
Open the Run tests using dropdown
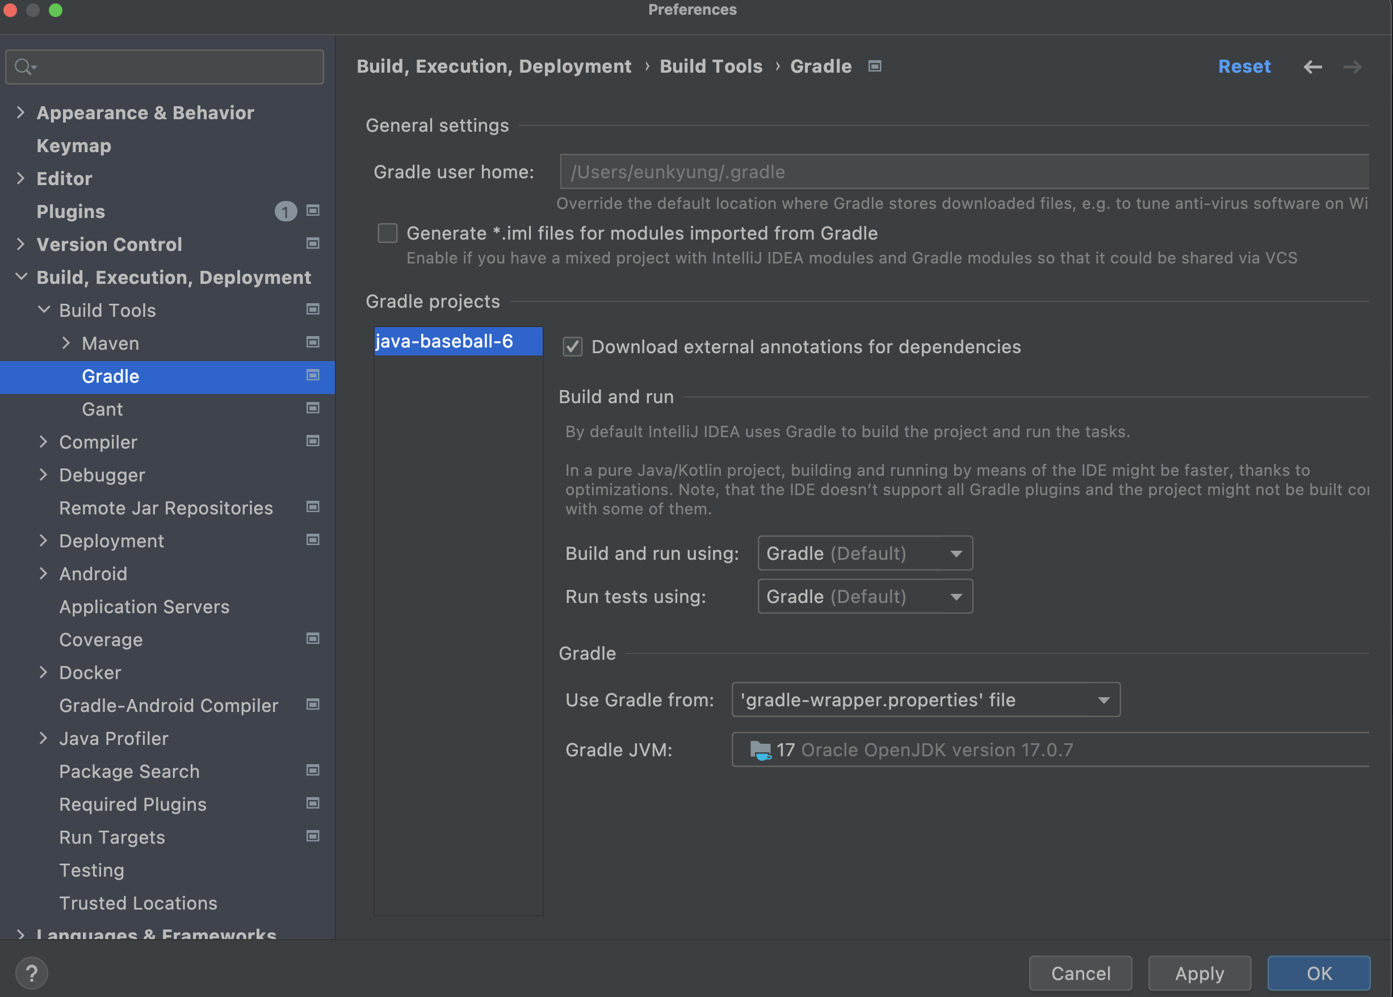point(865,596)
